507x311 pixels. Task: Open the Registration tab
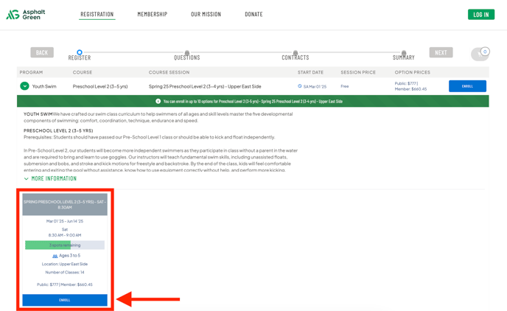point(97,14)
